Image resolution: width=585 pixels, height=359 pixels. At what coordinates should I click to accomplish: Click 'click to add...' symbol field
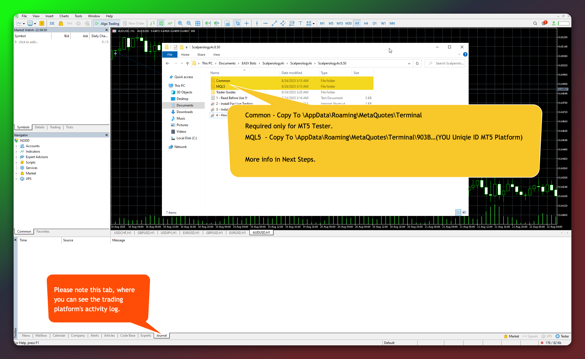[x=28, y=42]
